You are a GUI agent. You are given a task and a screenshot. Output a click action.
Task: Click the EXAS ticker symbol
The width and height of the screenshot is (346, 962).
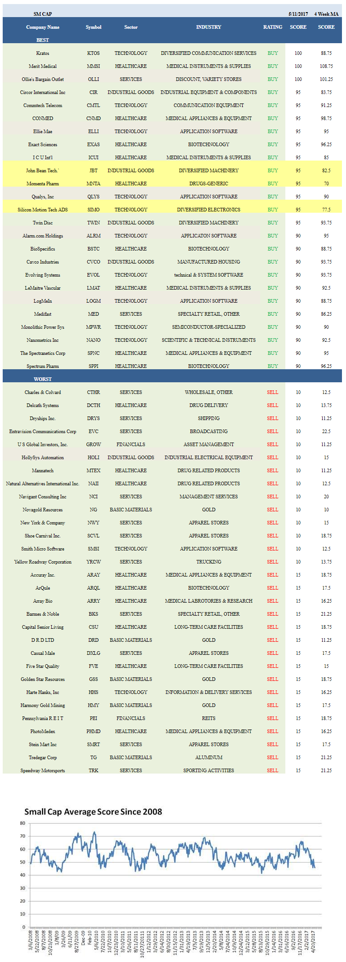click(93, 144)
